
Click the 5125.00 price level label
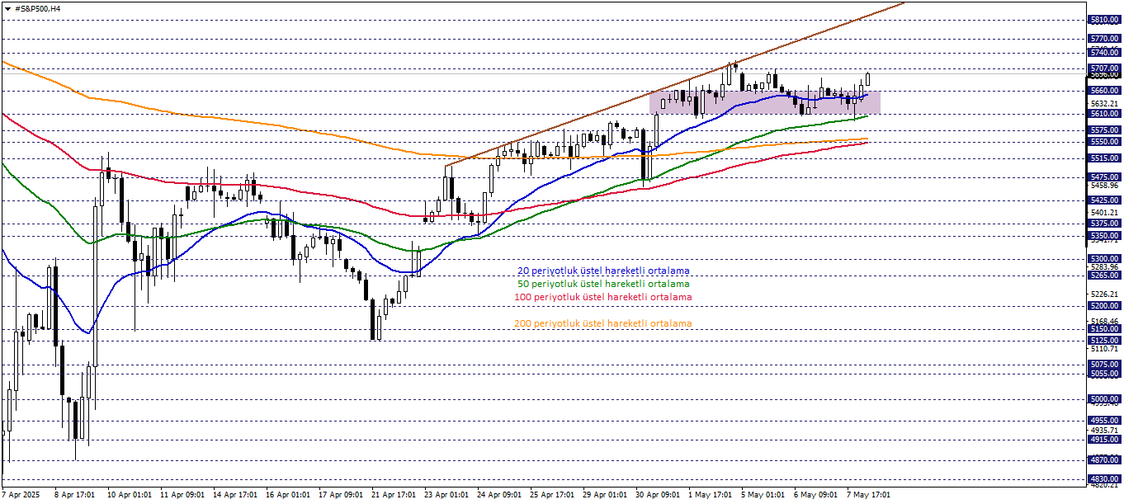1103,341
